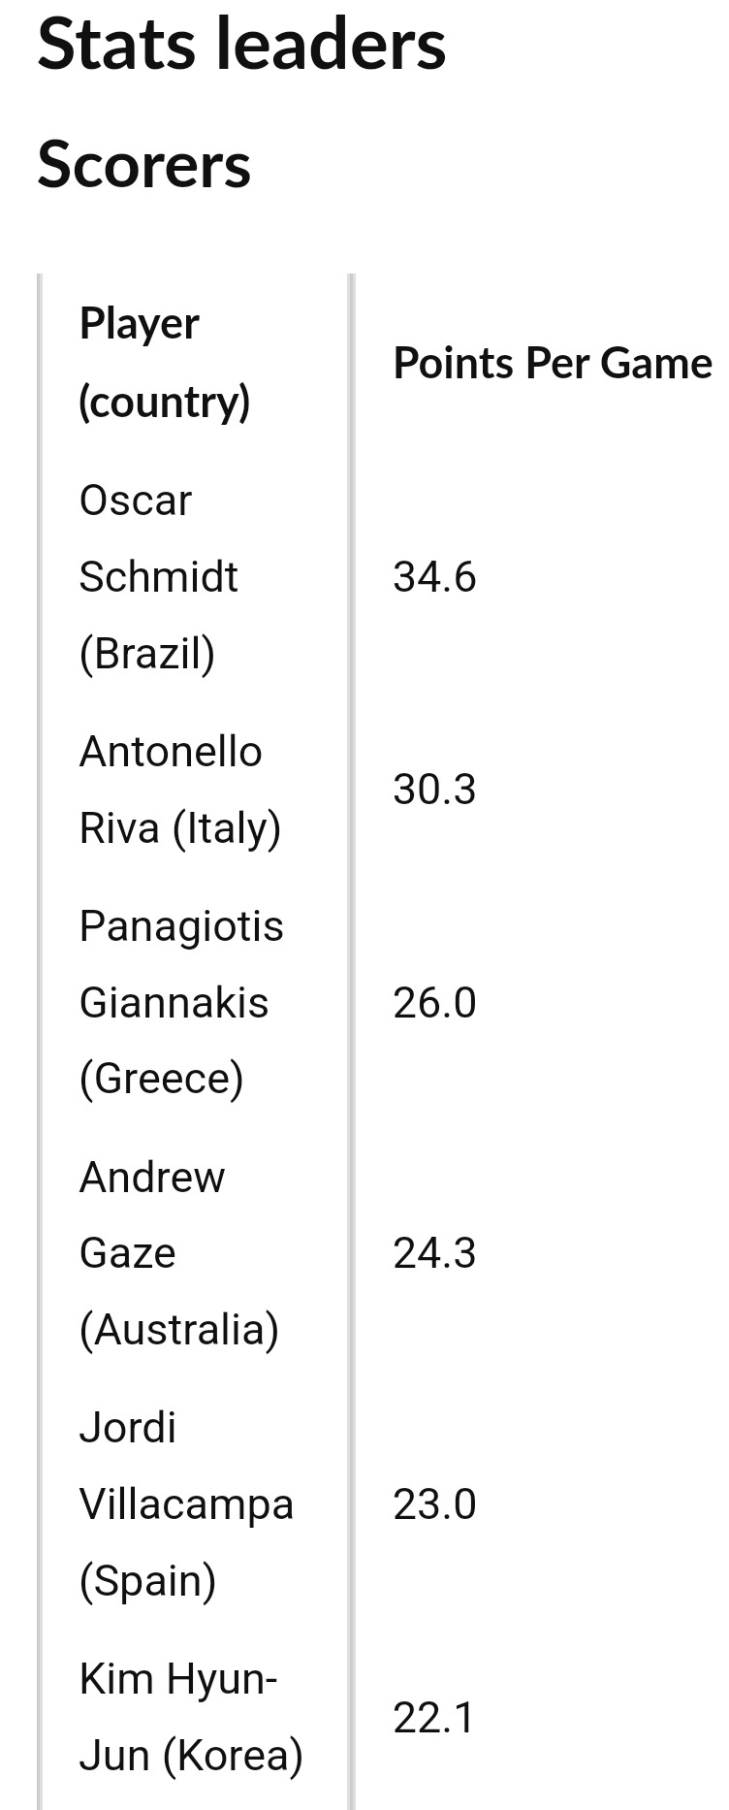The width and height of the screenshot is (729, 1810).
Task: Click the (Australia) country label
Action: (179, 1329)
